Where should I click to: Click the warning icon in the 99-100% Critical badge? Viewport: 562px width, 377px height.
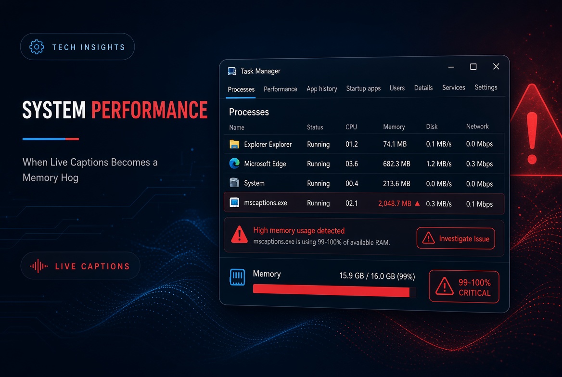click(x=445, y=286)
